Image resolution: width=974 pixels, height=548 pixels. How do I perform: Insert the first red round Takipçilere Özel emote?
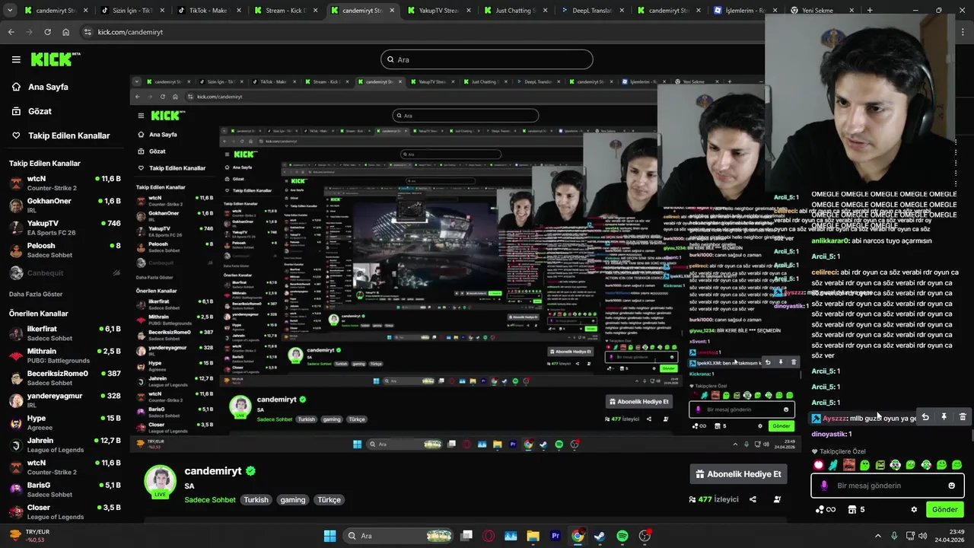819,465
